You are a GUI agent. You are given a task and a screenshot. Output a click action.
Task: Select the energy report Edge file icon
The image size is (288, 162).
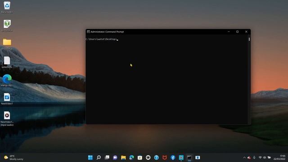point(7,80)
